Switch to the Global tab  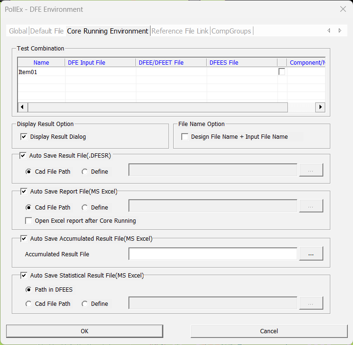click(18, 31)
